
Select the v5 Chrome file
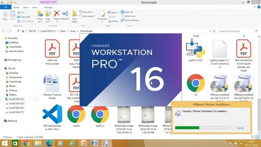(x=196, y=85)
